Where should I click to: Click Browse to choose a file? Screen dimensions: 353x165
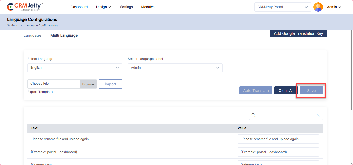click(x=88, y=84)
